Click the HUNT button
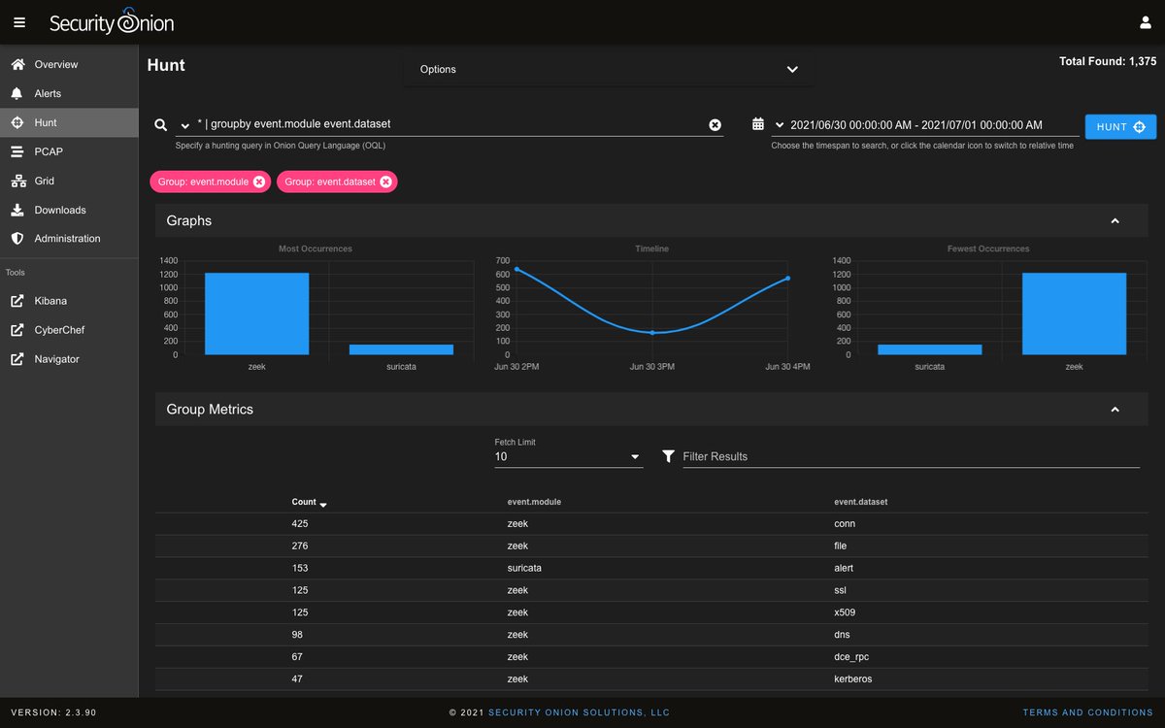1165x728 pixels. coord(1120,127)
